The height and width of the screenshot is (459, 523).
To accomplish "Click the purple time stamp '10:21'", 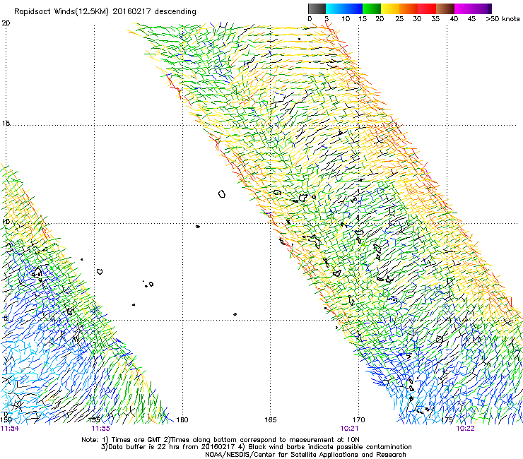I will pos(349,429).
